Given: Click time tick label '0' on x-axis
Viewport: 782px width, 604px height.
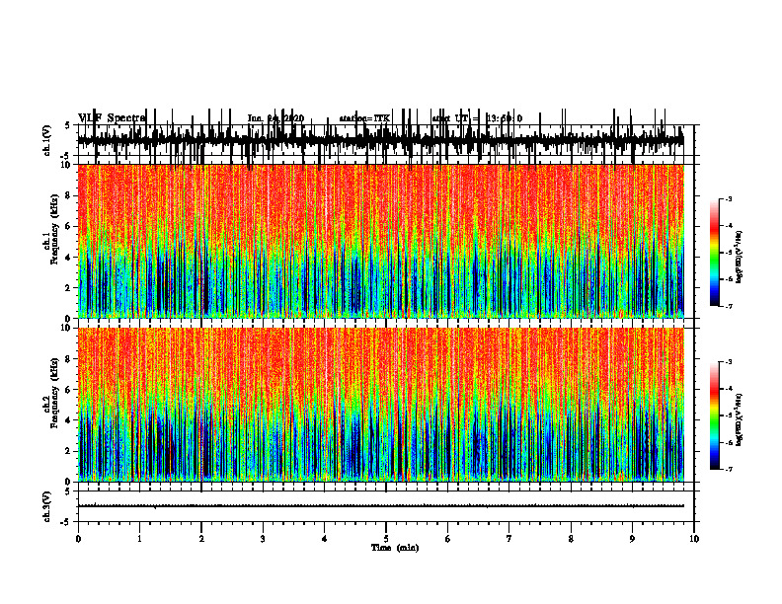Looking at the screenshot, I should 78,539.
